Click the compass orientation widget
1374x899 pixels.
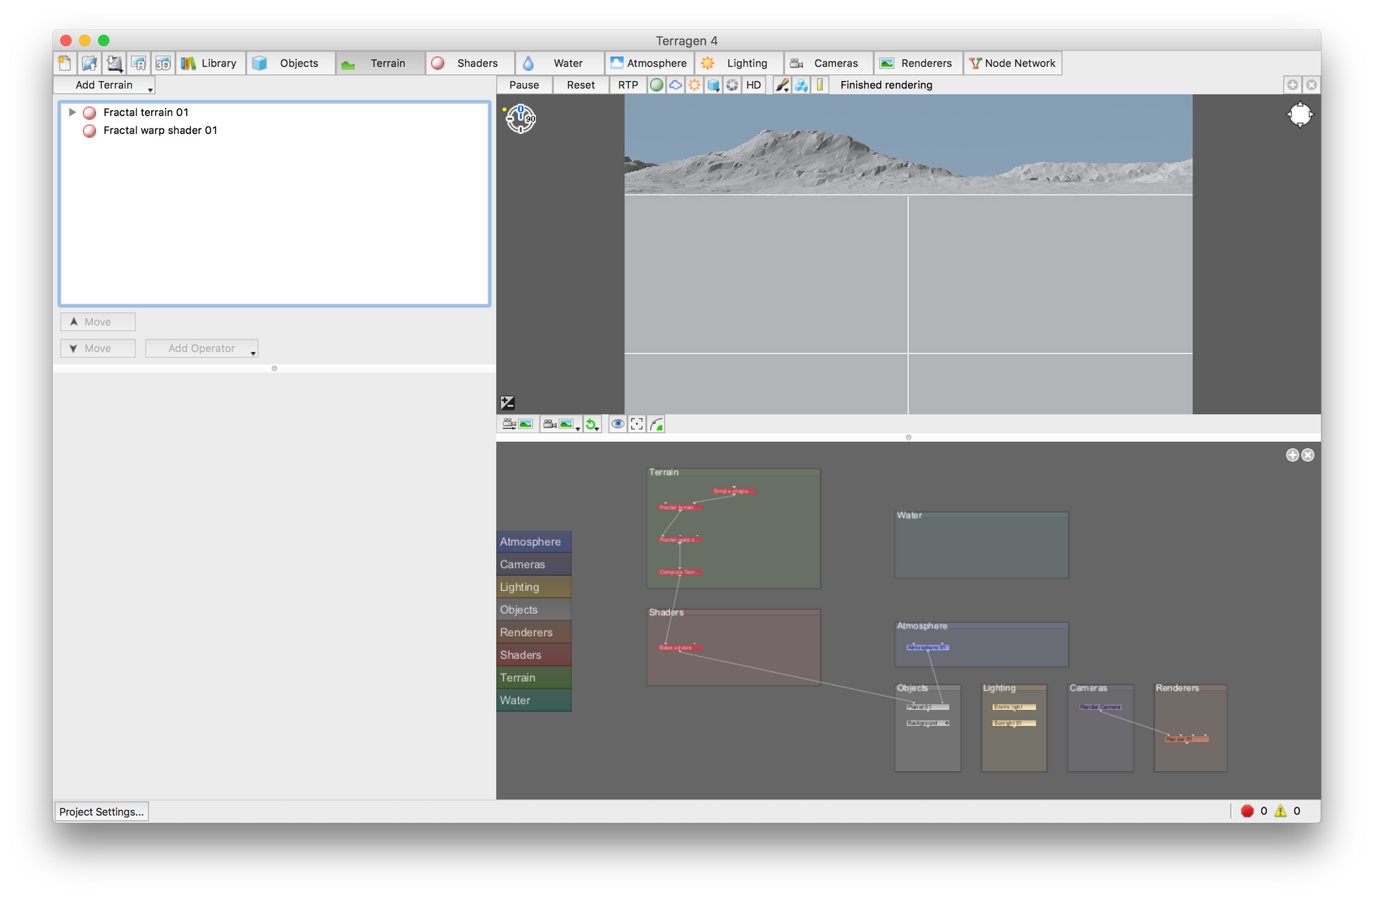[520, 119]
